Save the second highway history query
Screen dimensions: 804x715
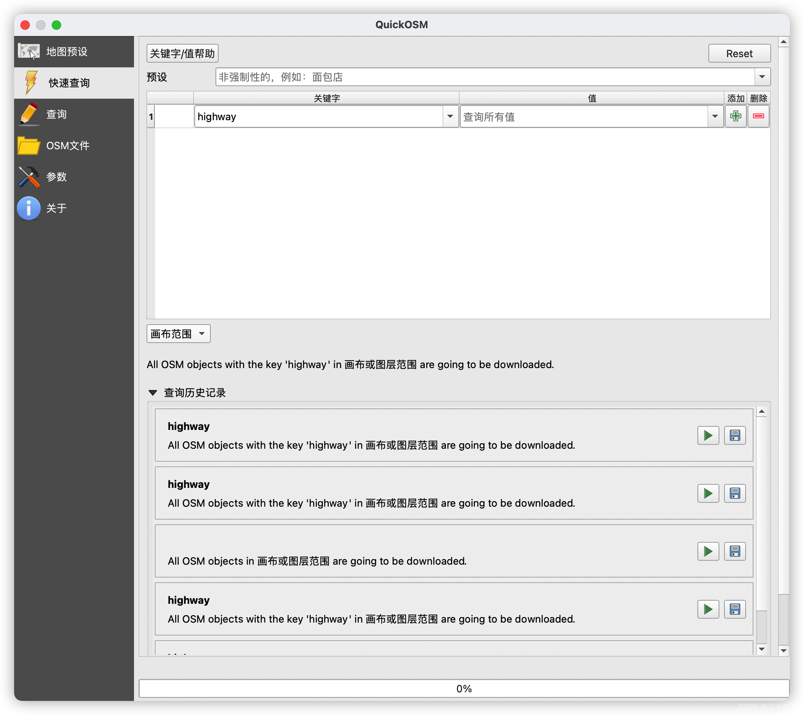click(x=734, y=493)
